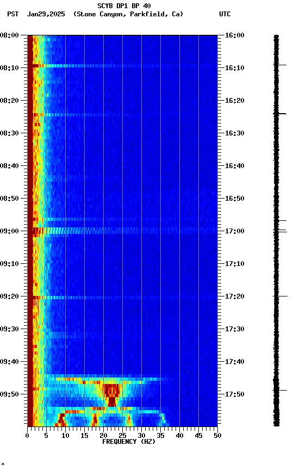Screen dimensions: 300x470
Task: Click the 0 Hz frequency axis label
Action: click(27, 436)
